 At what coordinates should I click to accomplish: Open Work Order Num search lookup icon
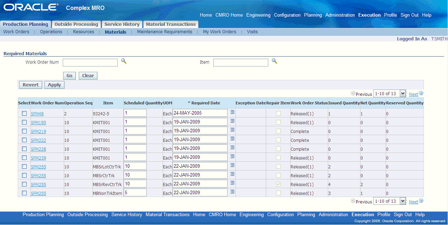click(124, 61)
